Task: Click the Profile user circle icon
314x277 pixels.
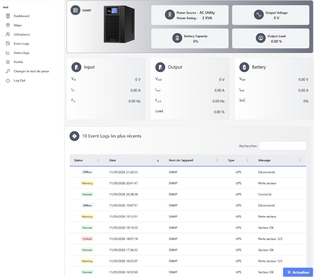Action: [x=8, y=62]
